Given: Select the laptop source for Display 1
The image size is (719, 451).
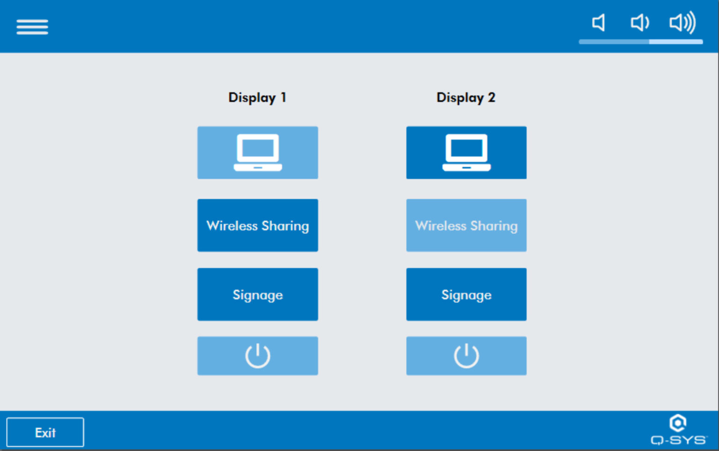Looking at the screenshot, I should tap(257, 152).
